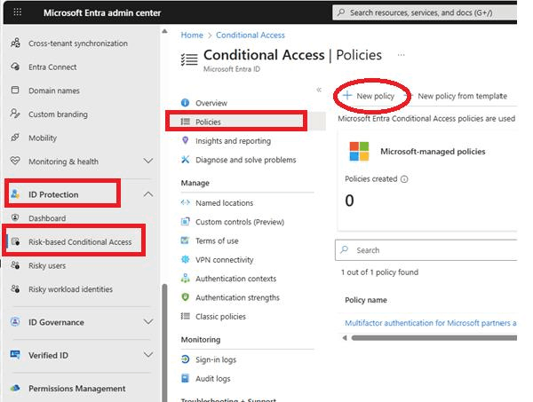533x402 pixels.
Task: Click the Entra Connect cloud icon
Action: [x=15, y=67]
